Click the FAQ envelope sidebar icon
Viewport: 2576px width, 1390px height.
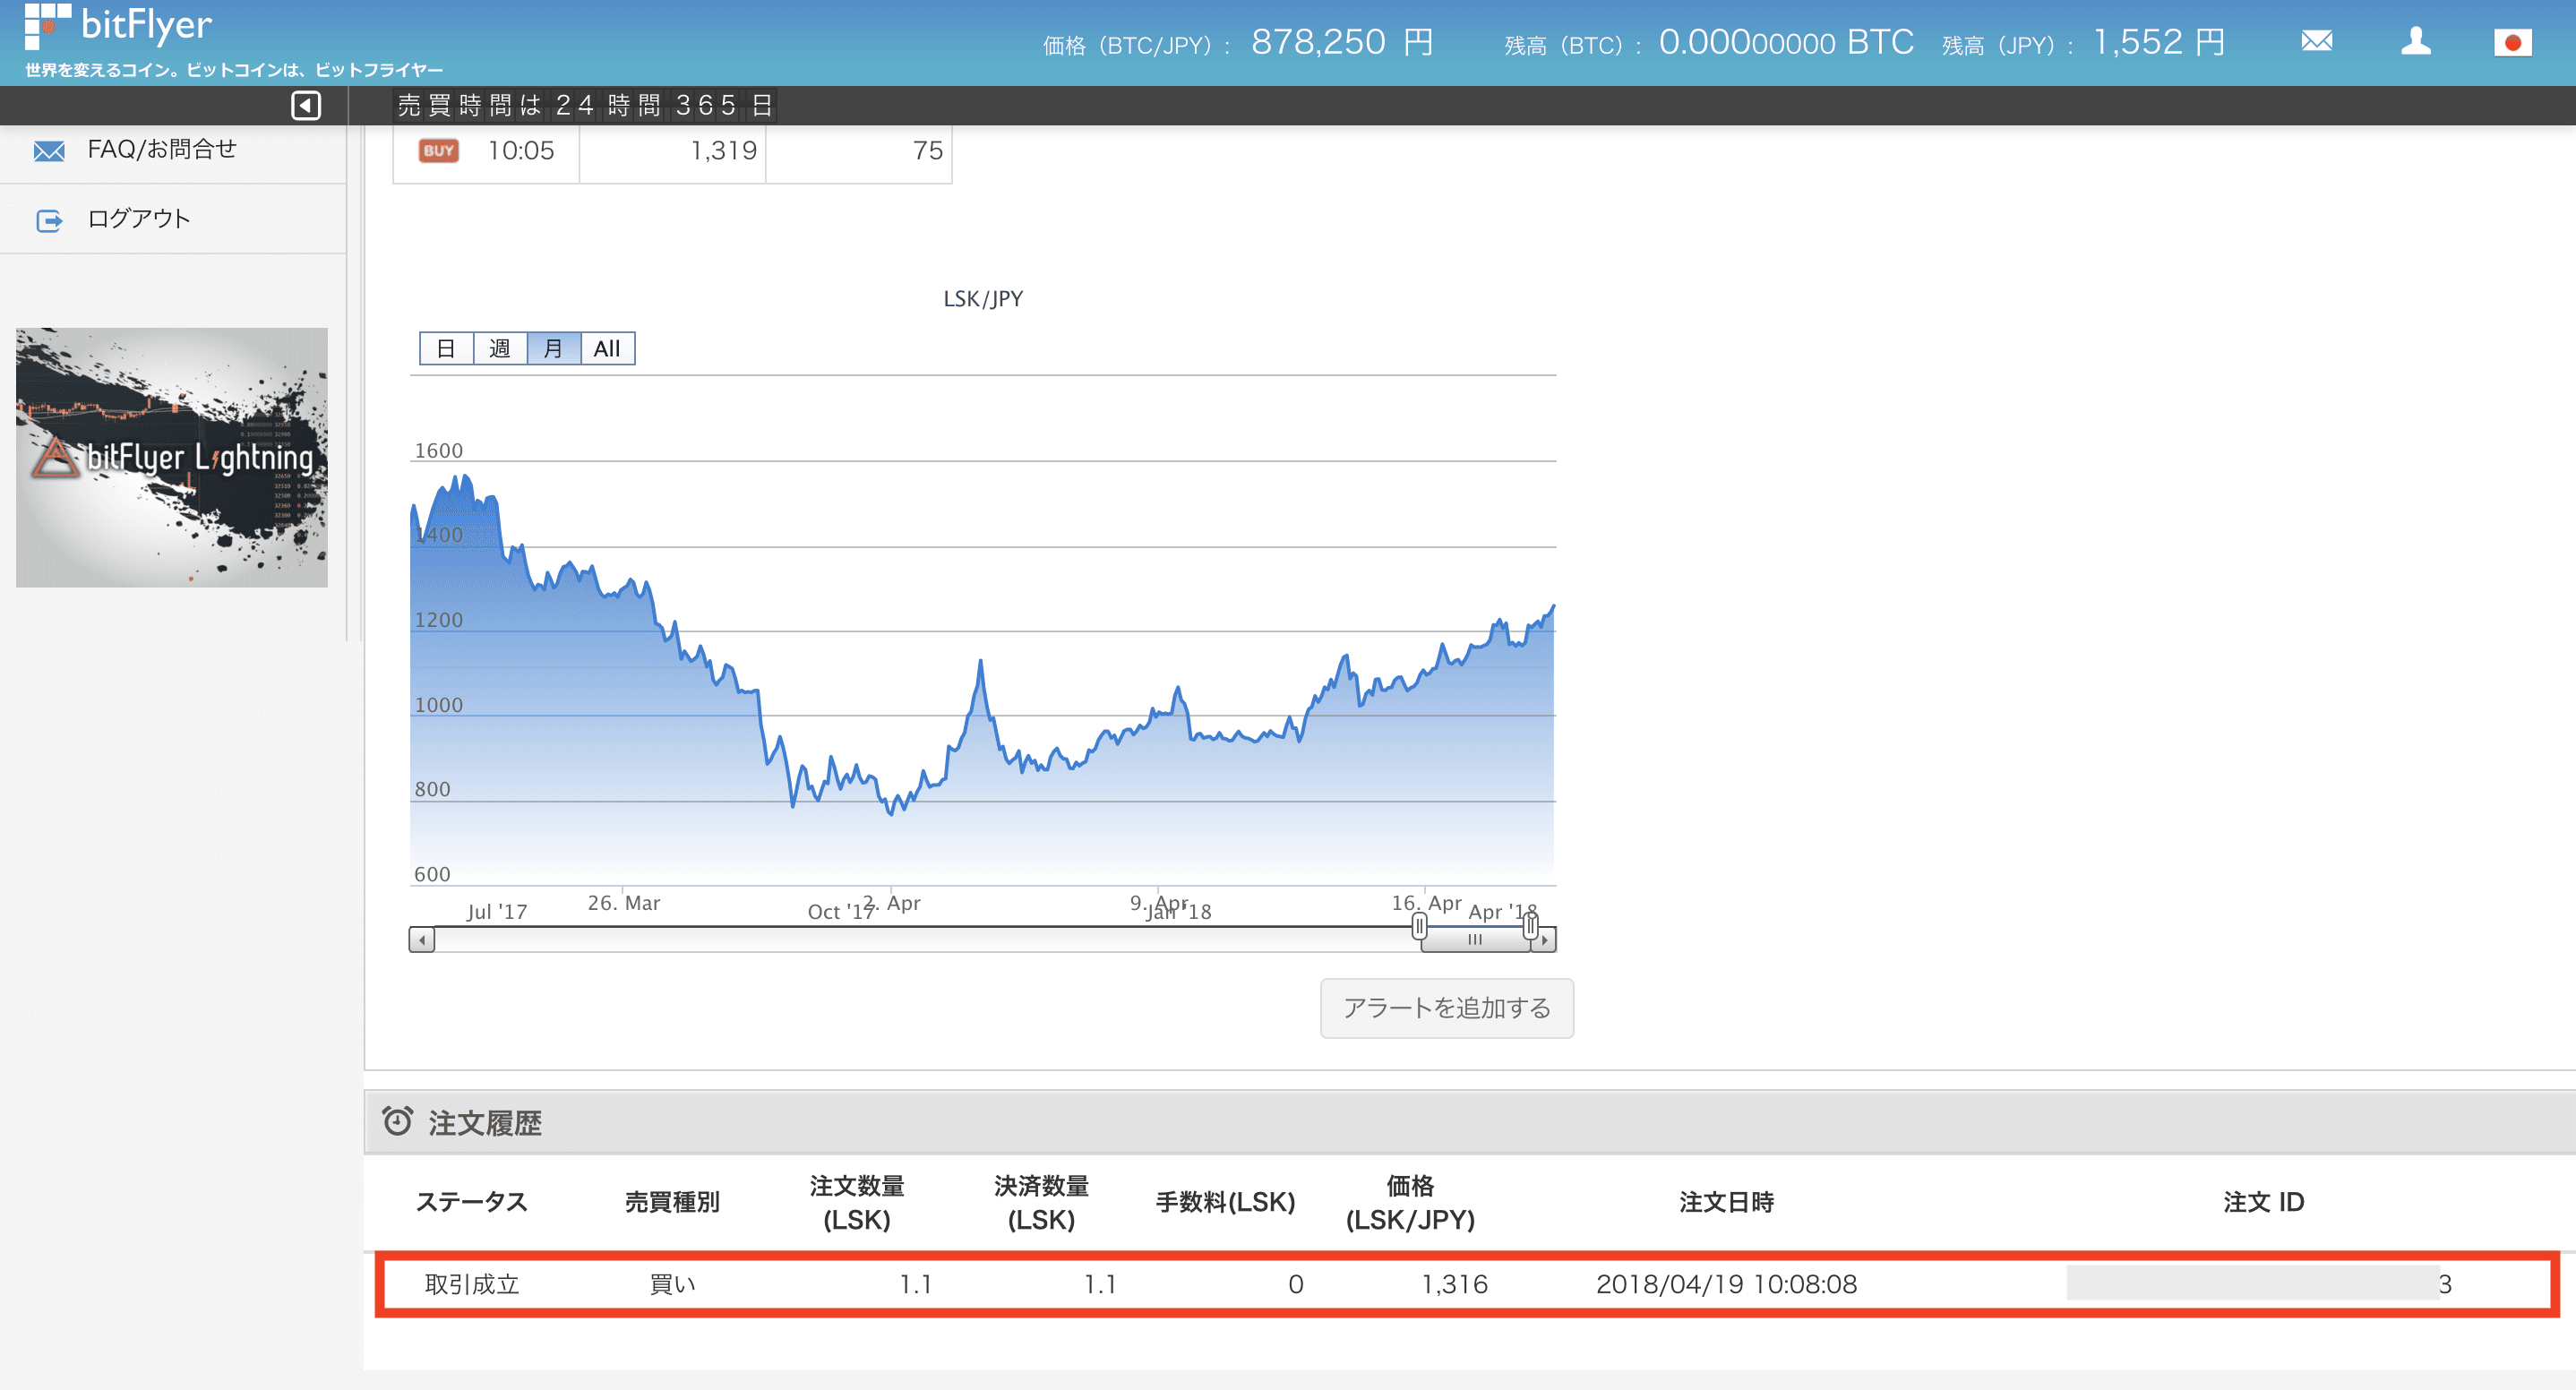pos(49,151)
